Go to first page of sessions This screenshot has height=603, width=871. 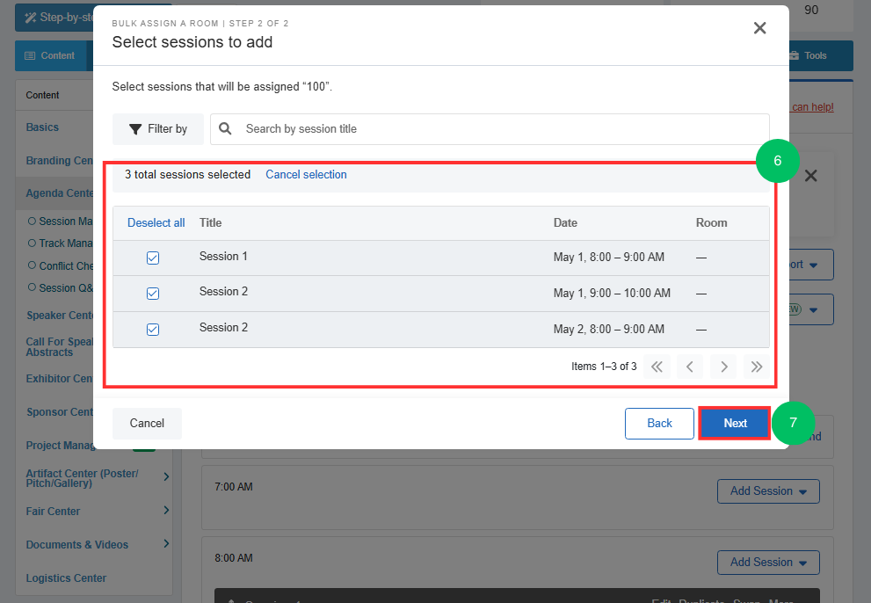click(x=657, y=367)
